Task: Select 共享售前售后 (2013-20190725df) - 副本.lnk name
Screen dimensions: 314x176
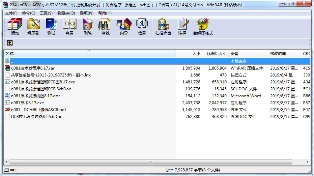Action: tap(51, 75)
